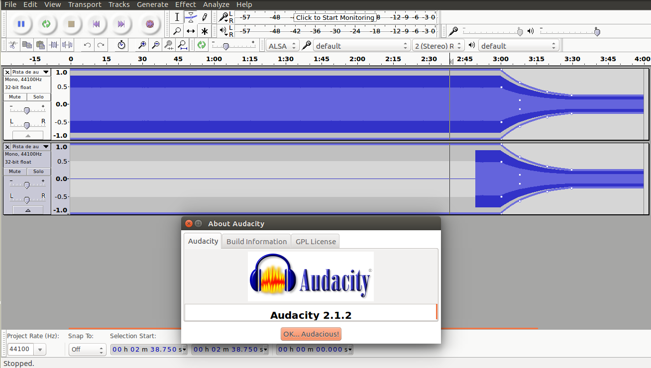Viewport: 651px width, 368px height.
Task: Click the Undo icon
Action: point(86,45)
